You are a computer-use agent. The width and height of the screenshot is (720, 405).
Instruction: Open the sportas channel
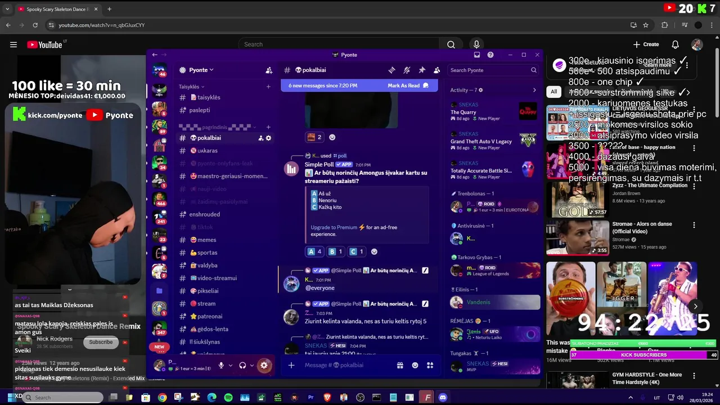pos(225,253)
